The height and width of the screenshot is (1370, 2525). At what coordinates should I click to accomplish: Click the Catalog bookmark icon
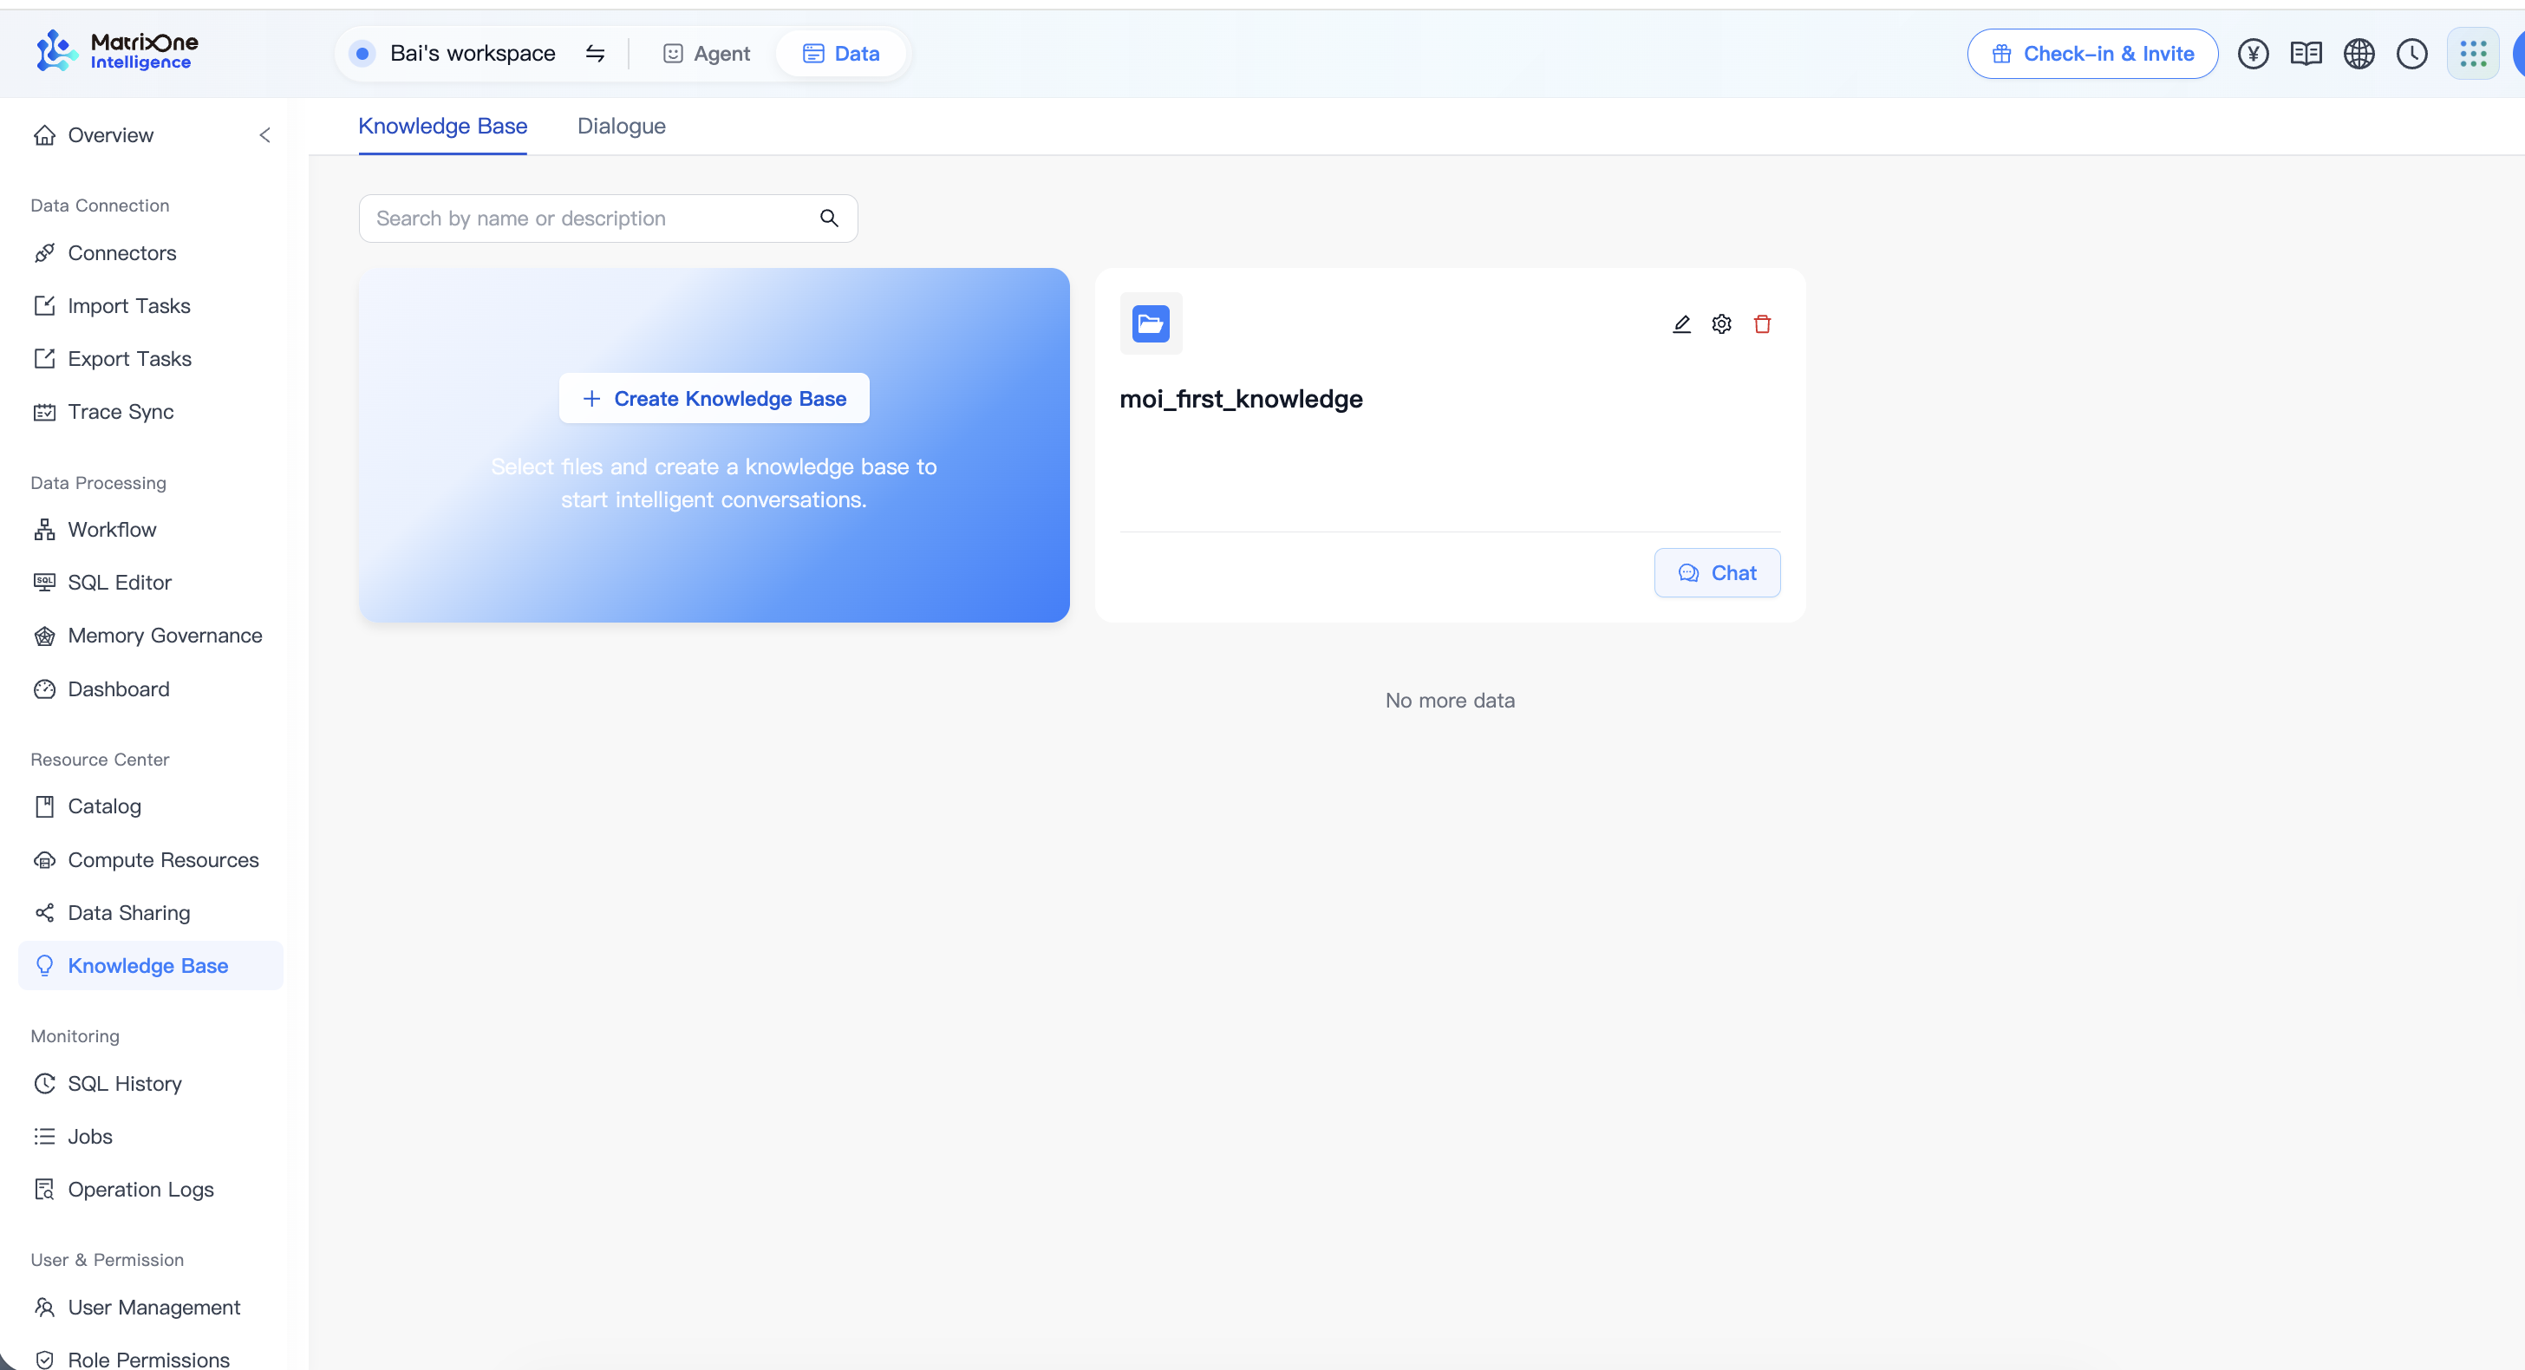click(44, 806)
